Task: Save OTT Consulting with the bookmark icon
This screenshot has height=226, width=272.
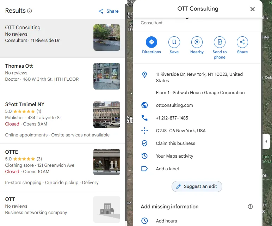Action: pos(174,42)
